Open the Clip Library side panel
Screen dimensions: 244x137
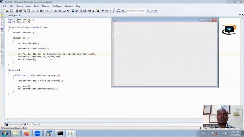click(x=2, y=59)
